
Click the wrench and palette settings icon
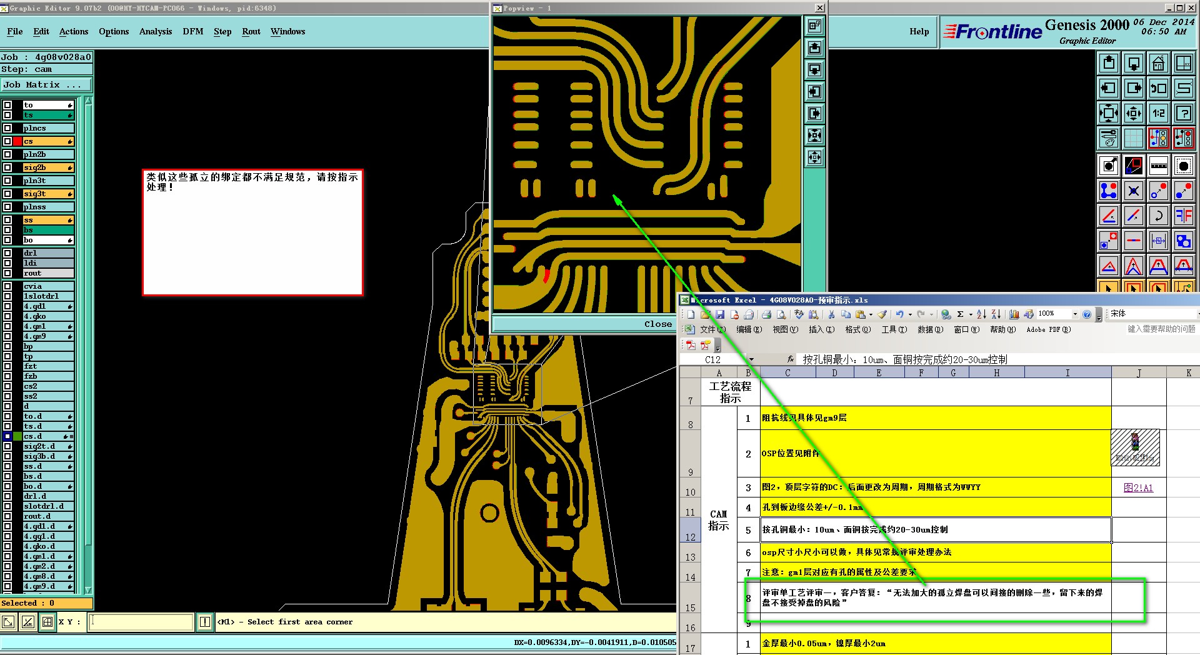pyautogui.click(x=1109, y=138)
